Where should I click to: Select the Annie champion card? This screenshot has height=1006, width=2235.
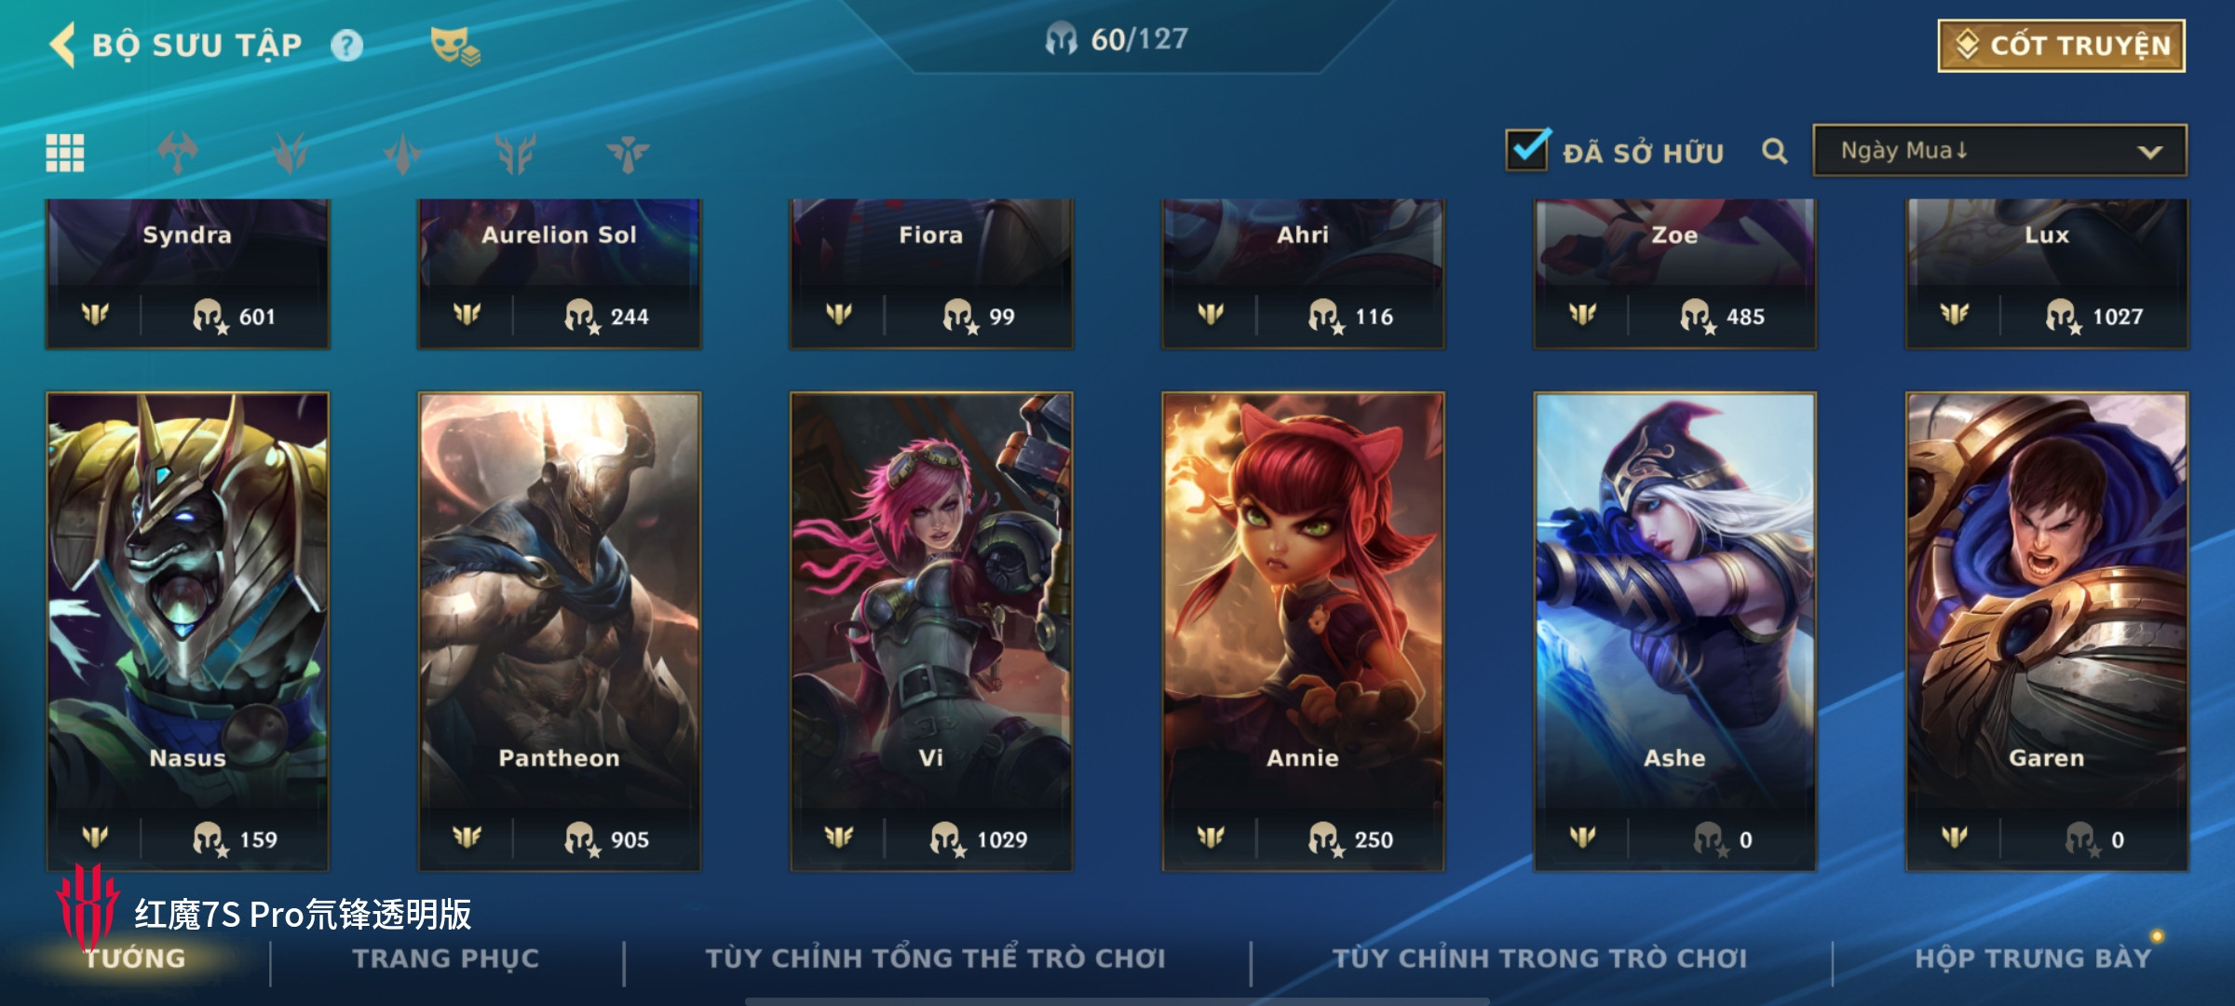point(1303,632)
